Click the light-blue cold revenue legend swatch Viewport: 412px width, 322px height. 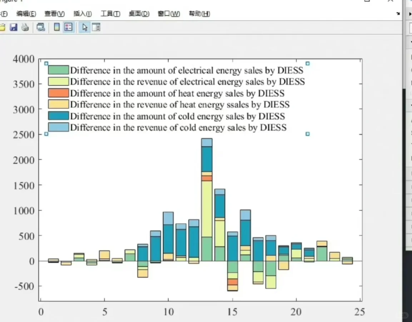pos(58,127)
